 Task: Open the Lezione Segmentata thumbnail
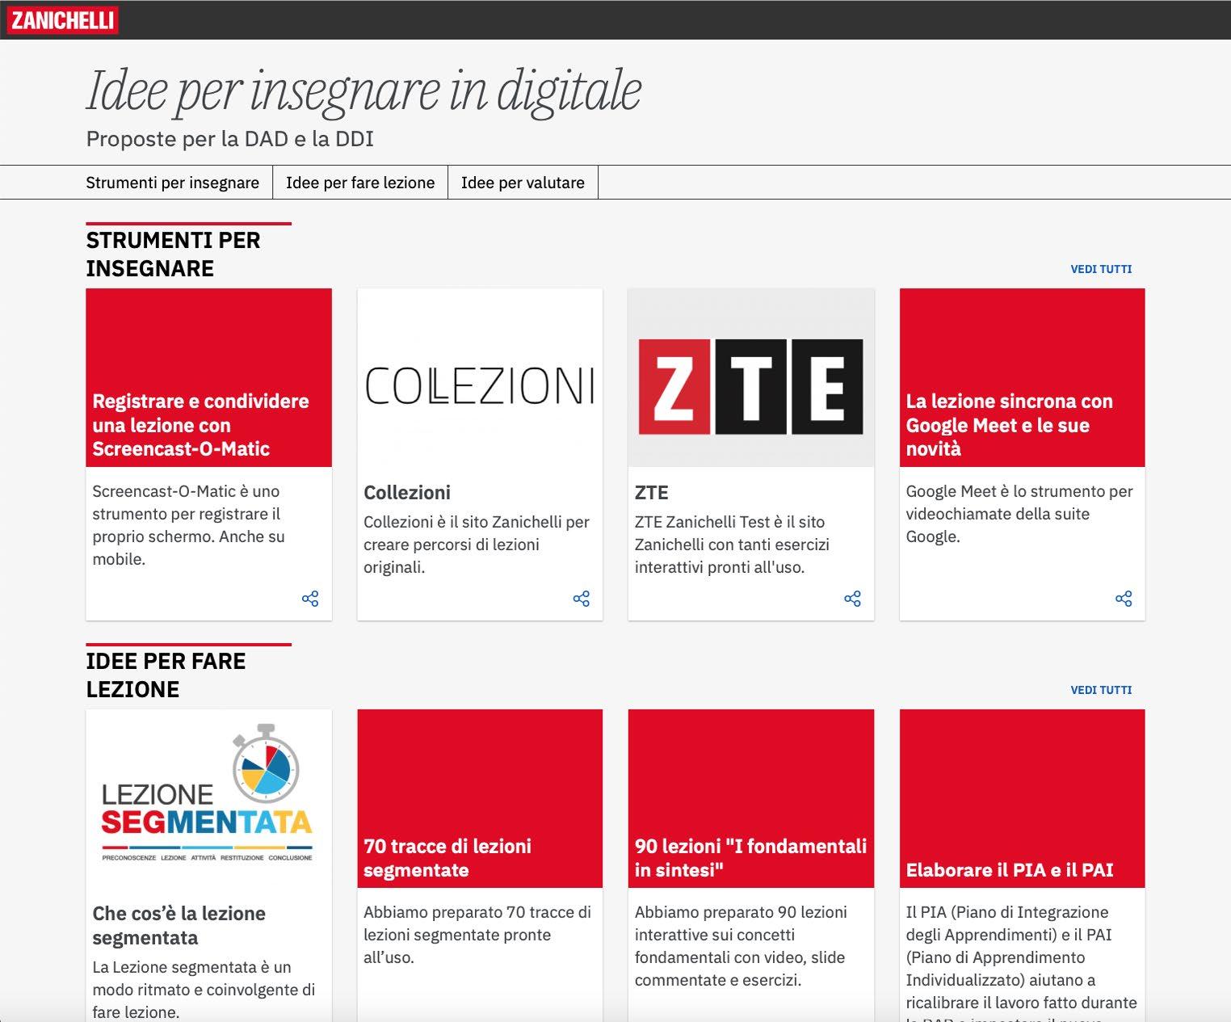208,798
